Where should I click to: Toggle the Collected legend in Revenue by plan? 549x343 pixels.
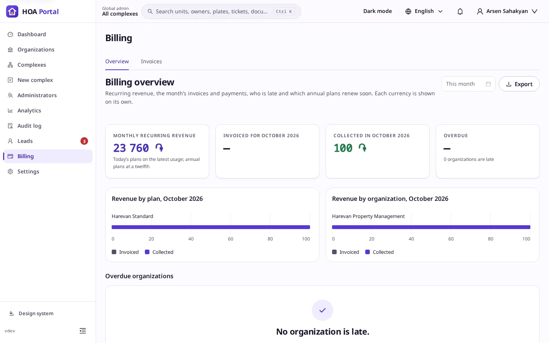pyautogui.click(x=159, y=252)
